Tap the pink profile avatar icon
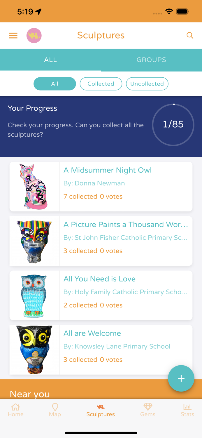 [34, 36]
